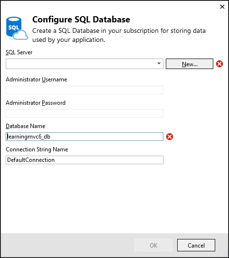Click the error icon beside Database Name field

[170, 137]
